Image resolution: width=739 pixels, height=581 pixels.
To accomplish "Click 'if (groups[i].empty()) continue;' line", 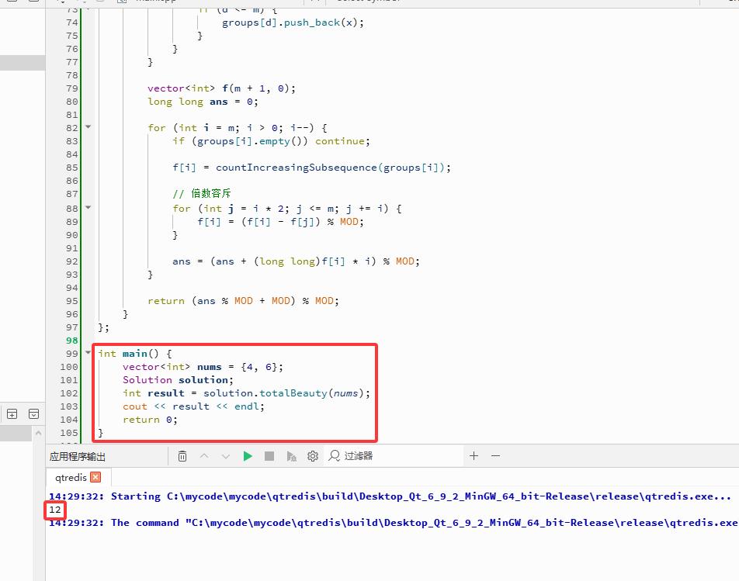I will coord(271,141).
